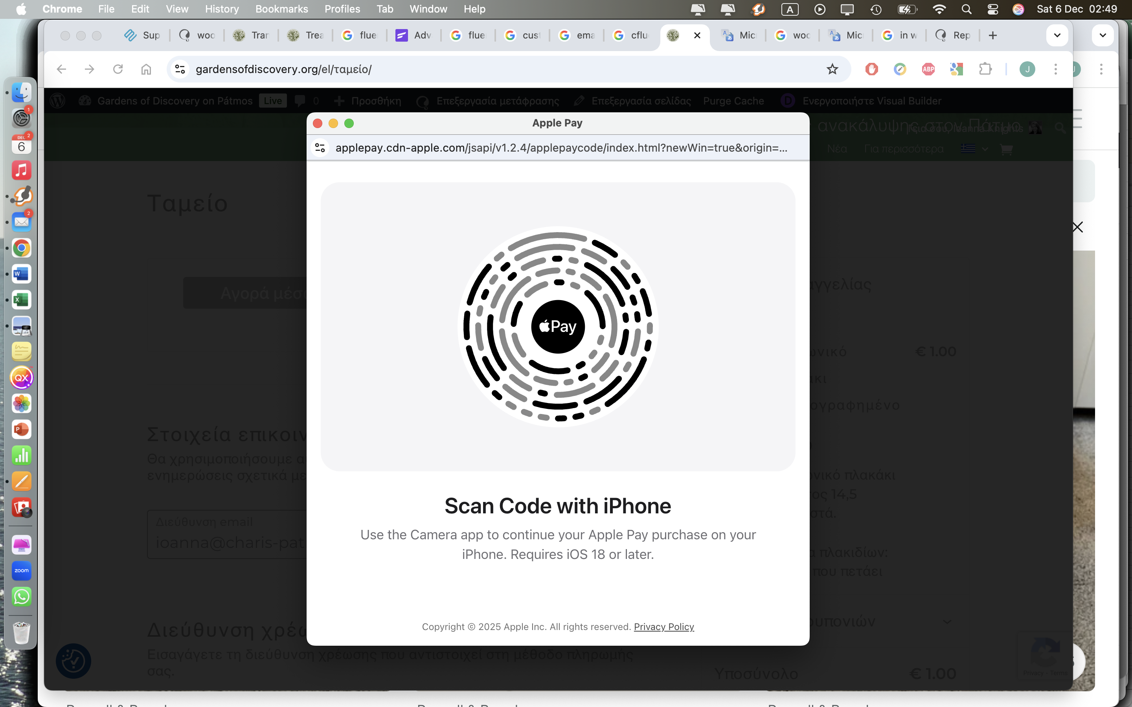The width and height of the screenshot is (1132, 707).
Task: Click the bookmark star icon in address bar
Action: click(832, 69)
